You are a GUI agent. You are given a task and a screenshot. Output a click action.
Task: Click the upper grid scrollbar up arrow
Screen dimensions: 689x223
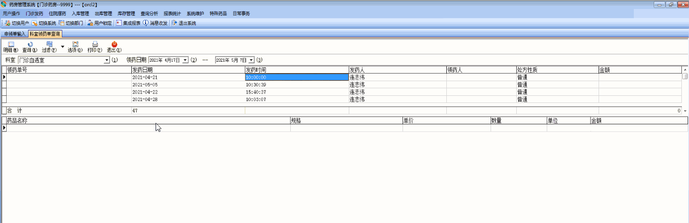point(685,70)
